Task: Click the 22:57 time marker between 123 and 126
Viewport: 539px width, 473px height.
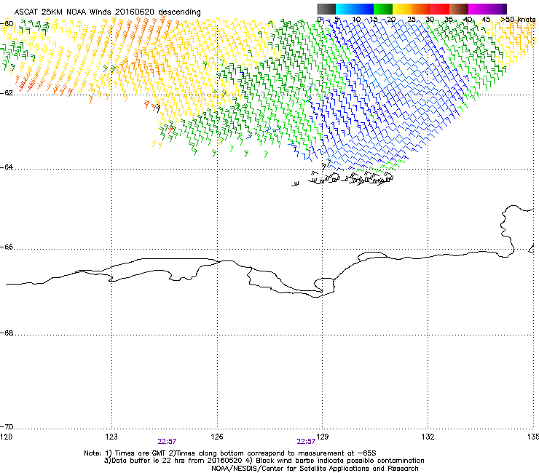Action: pyautogui.click(x=167, y=442)
